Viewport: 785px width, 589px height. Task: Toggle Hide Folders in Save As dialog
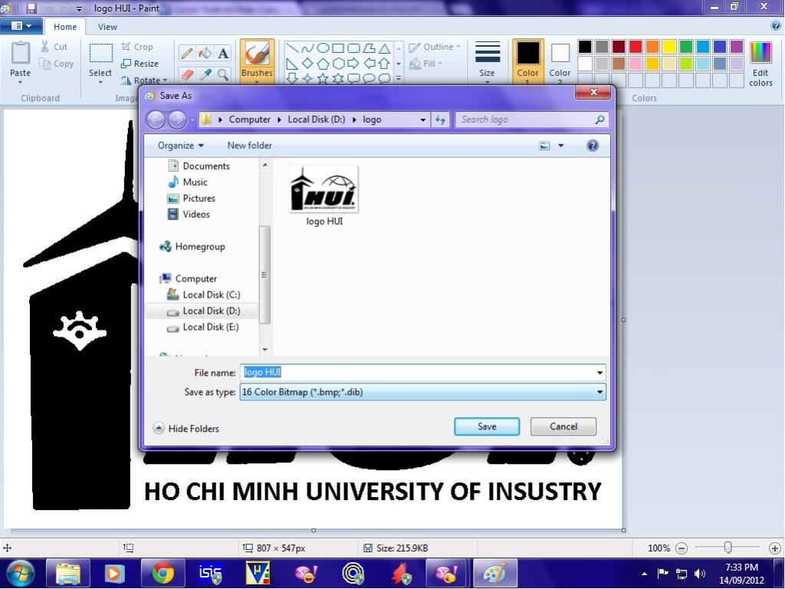(186, 429)
